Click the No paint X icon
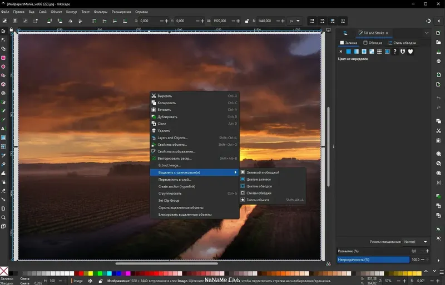 tap(340, 52)
